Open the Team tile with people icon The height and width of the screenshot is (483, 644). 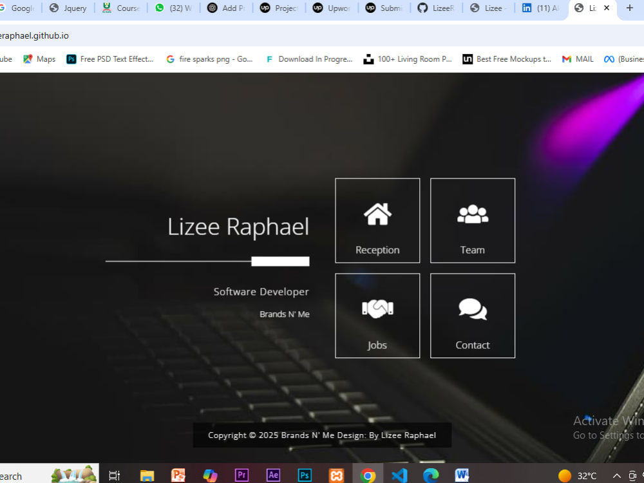(x=472, y=220)
